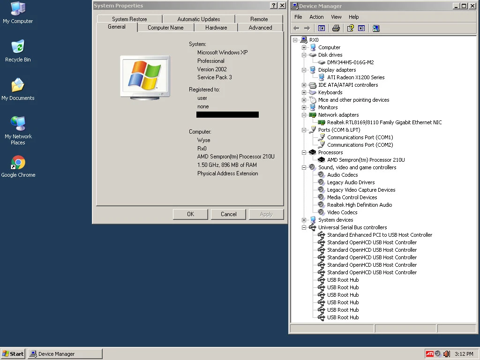Open the File menu in Device Manager
This screenshot has height=360, width=480.
pos(298,17)
